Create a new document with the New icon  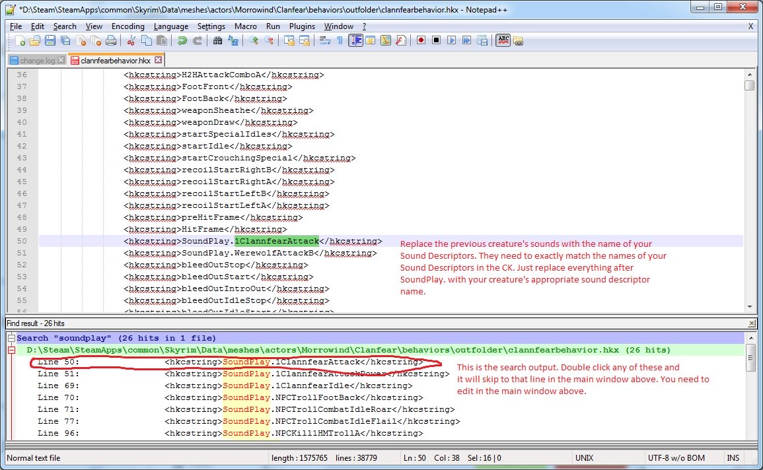click(20, 41)
